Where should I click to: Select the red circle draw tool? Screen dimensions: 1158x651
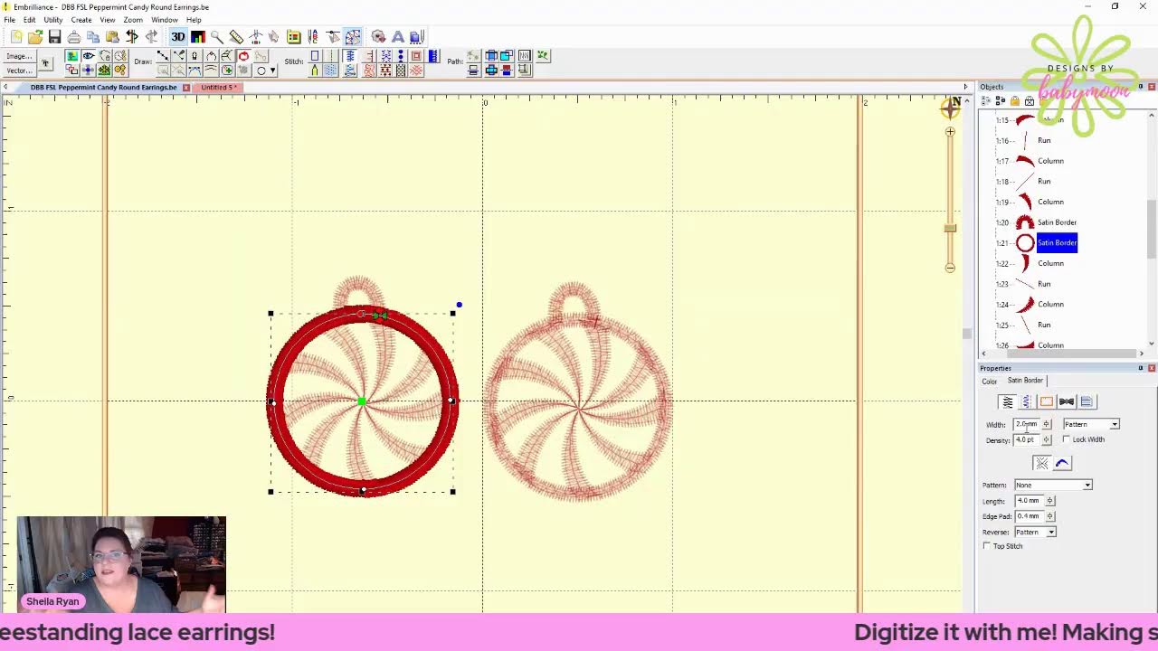click(243, 56)
